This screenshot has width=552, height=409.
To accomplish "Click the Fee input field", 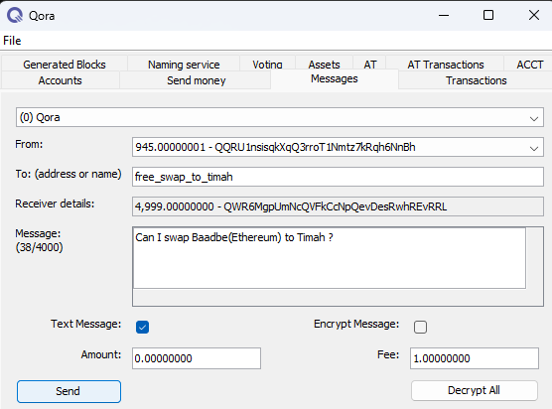I will (475, 358).
